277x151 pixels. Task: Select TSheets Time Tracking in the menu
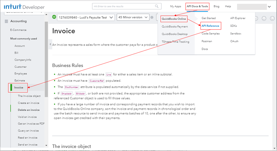(176, 42)
